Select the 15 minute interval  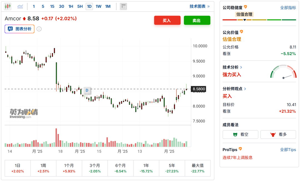52,6
